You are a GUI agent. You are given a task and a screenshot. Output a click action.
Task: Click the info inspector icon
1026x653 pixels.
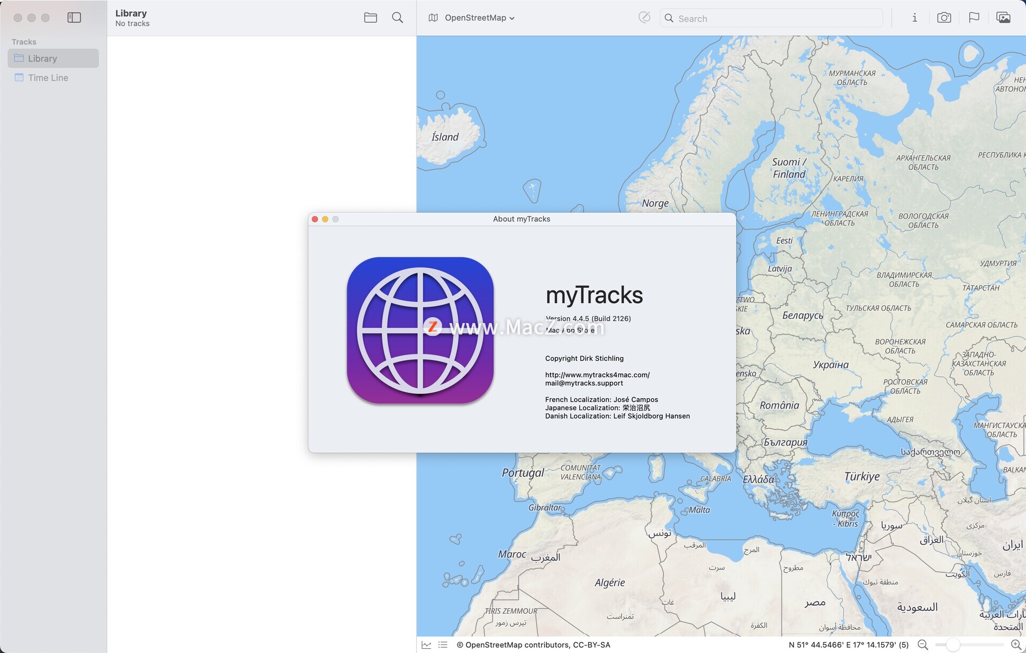click(x=914, y=18)
